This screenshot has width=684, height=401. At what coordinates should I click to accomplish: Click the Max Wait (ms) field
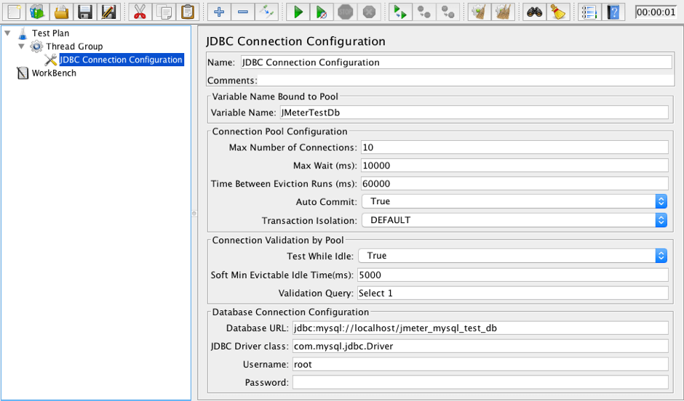(514, 166)
